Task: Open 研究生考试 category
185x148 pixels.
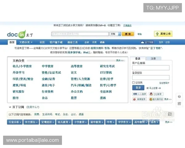Action: (x=107, y=66)
